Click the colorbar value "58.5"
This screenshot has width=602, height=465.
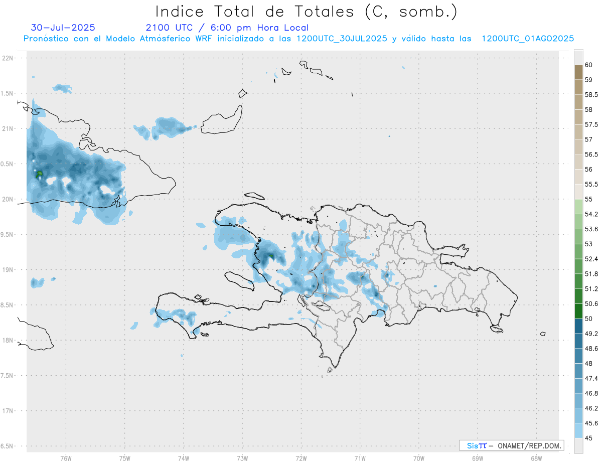(x=590, y=94)
